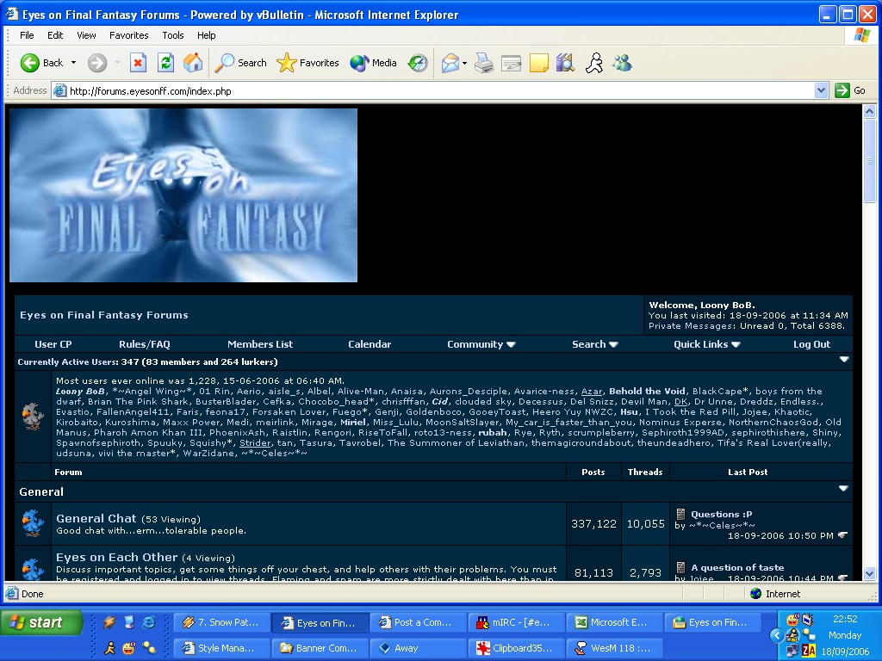882x661 pixels.
Task: Click the Mail envelope icon
Action: pos(450,63)
